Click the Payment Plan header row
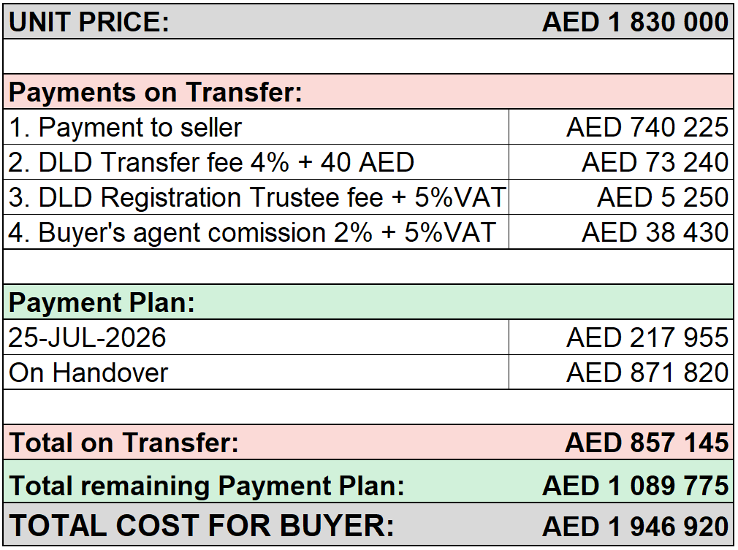This screenshot has height=550, width=738. [368, 302]
